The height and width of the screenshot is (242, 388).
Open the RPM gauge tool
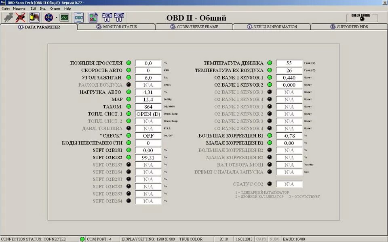click(x=49, y=18)
